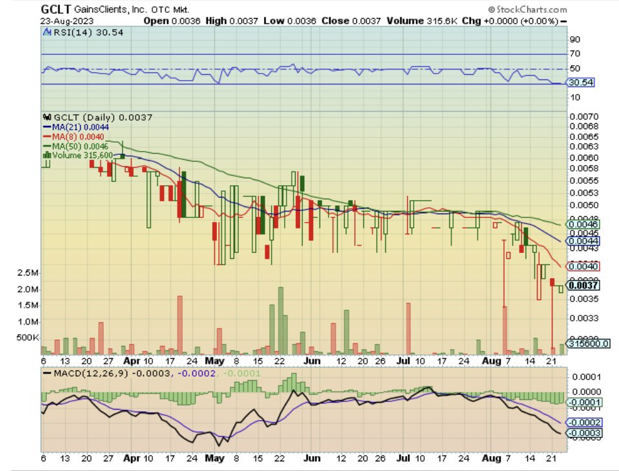Click the High 0.0037 value
The height and width of the screenshot is (471, 619).
(232, 21)
